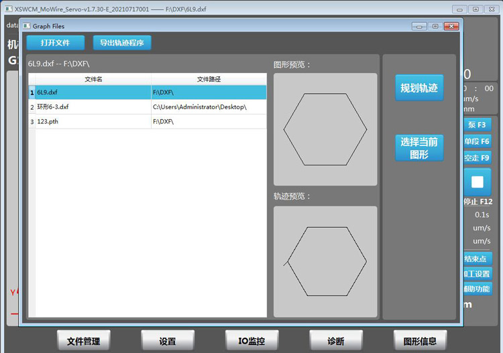Viewport: 503px width, 353px height.
Task: Click the 打开文件 open file button
Action: point(56,43)
